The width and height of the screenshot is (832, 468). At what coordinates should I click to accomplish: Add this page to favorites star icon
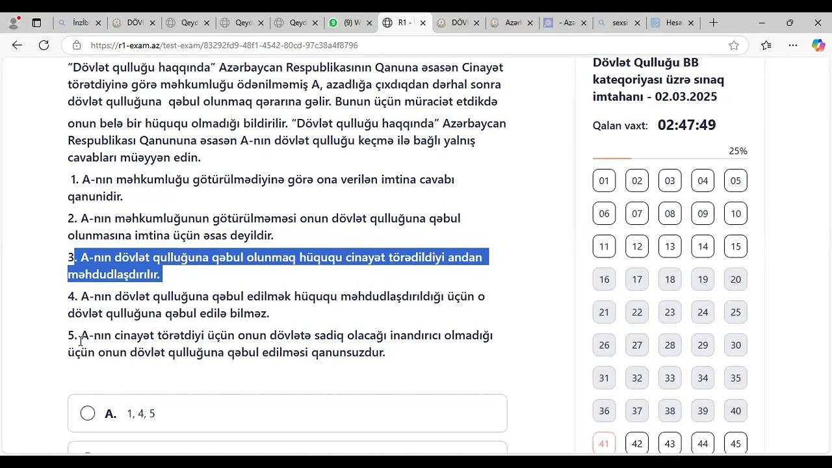734,45
